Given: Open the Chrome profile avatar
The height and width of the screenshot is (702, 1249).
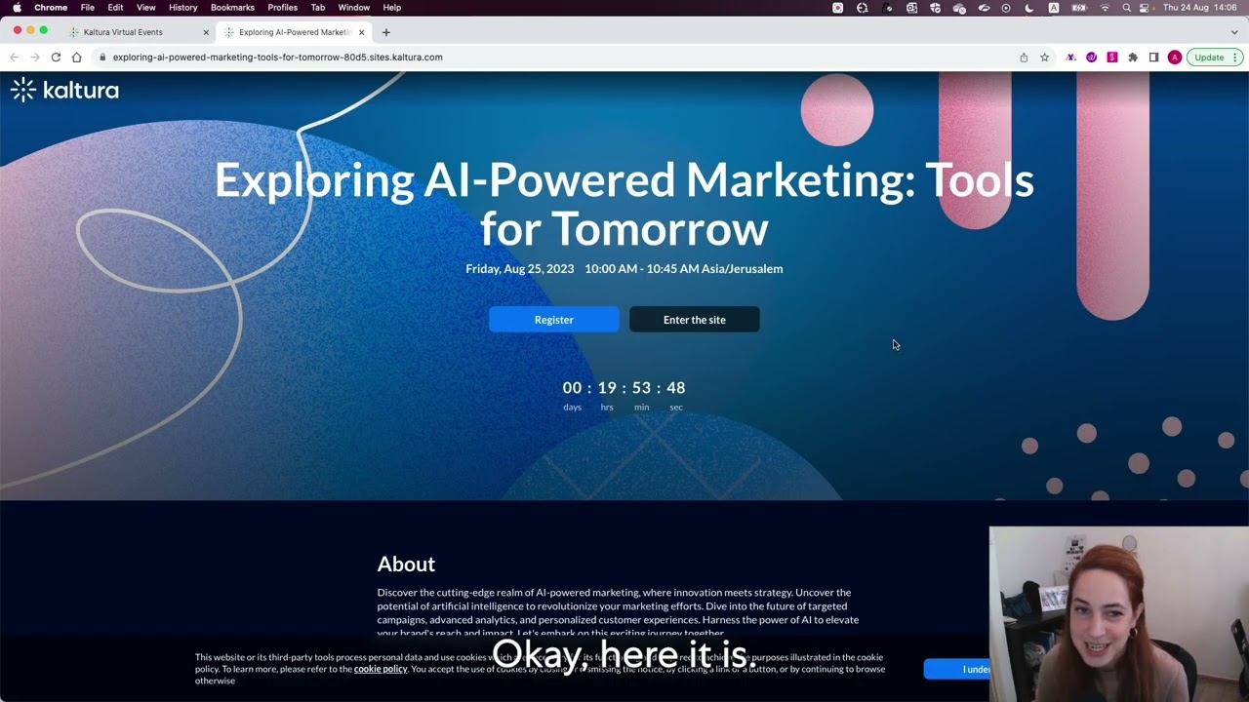Looking at the screenshot, I should 1174,58.
